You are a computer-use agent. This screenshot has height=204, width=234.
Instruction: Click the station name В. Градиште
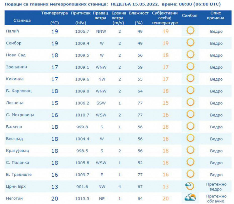point(19,175)
